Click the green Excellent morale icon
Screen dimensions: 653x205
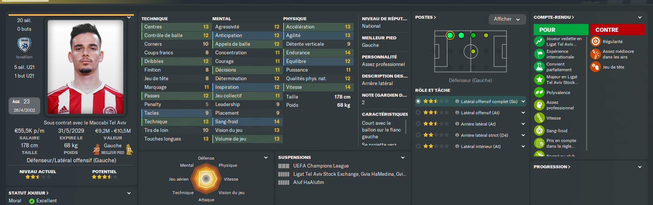[32, 201]
